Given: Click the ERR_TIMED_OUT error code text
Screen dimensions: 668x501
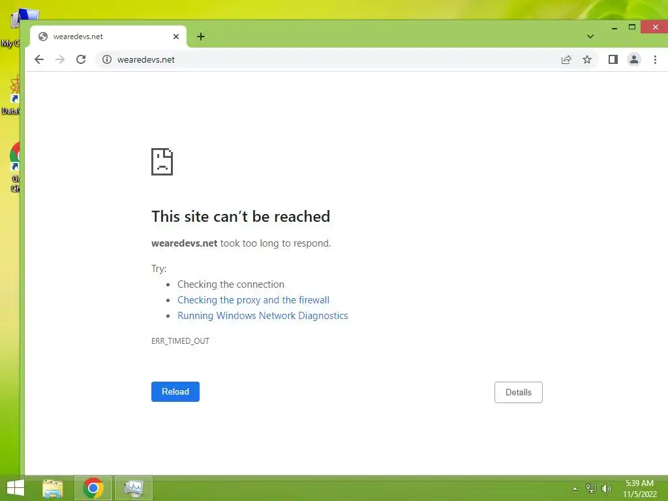Looking at the screenshot, I should pyautogui.click(x=180, y=341).
